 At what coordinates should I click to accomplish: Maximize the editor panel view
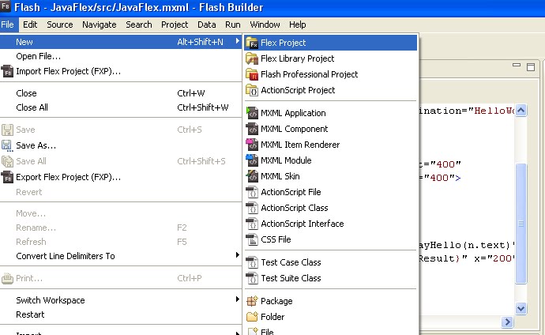tap(531, 67)
